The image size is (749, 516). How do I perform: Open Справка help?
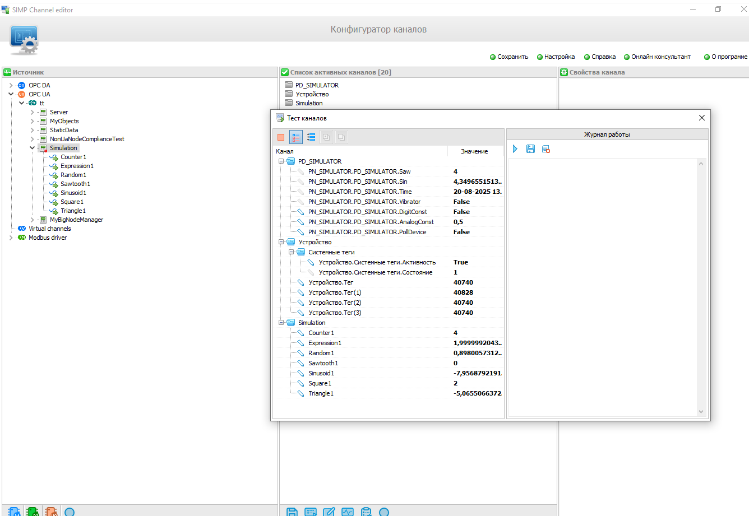[600, 57]
